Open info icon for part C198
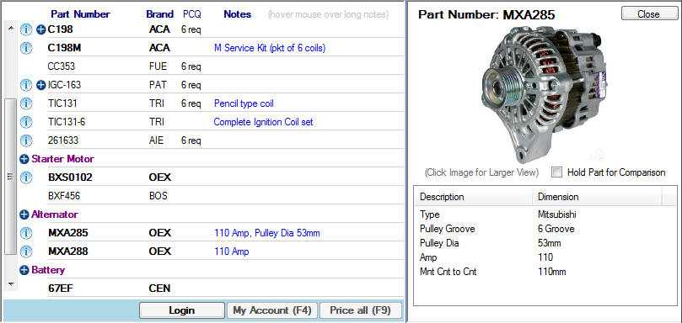Screen dimensions: 682x323 click(x=26, y=30)
